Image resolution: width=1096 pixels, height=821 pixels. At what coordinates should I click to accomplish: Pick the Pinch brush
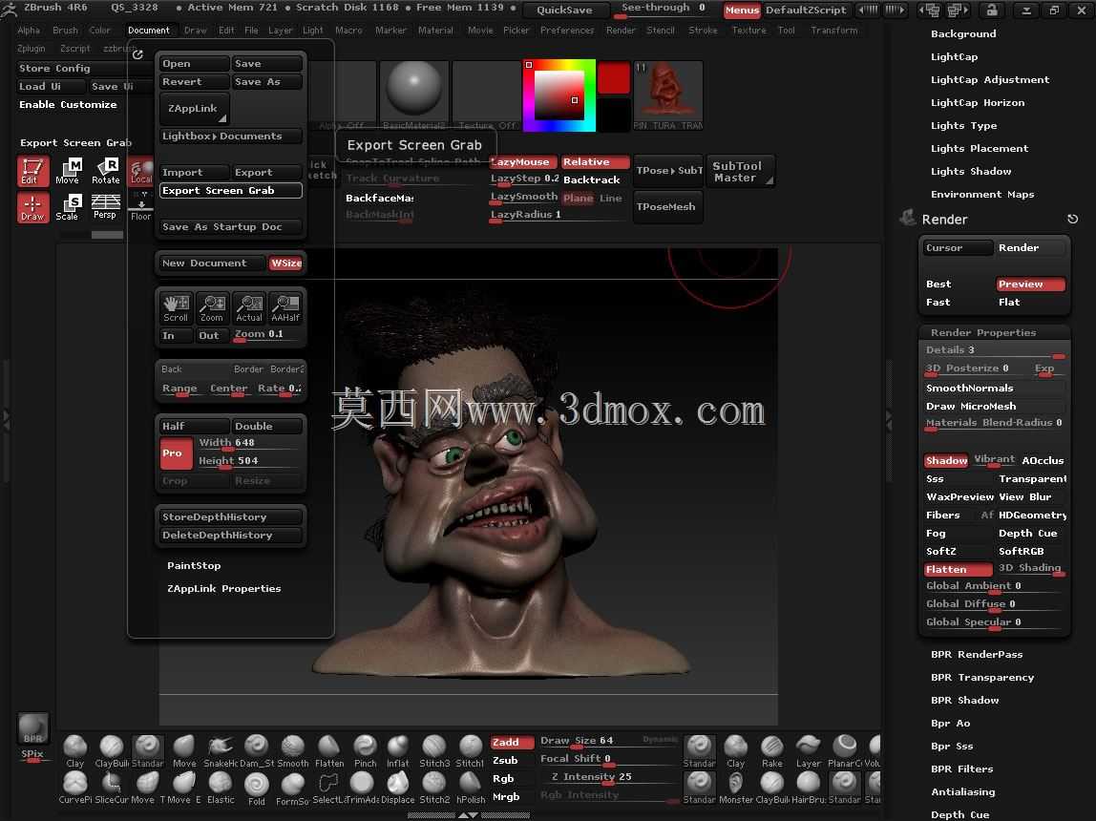(x=365, y=751)
